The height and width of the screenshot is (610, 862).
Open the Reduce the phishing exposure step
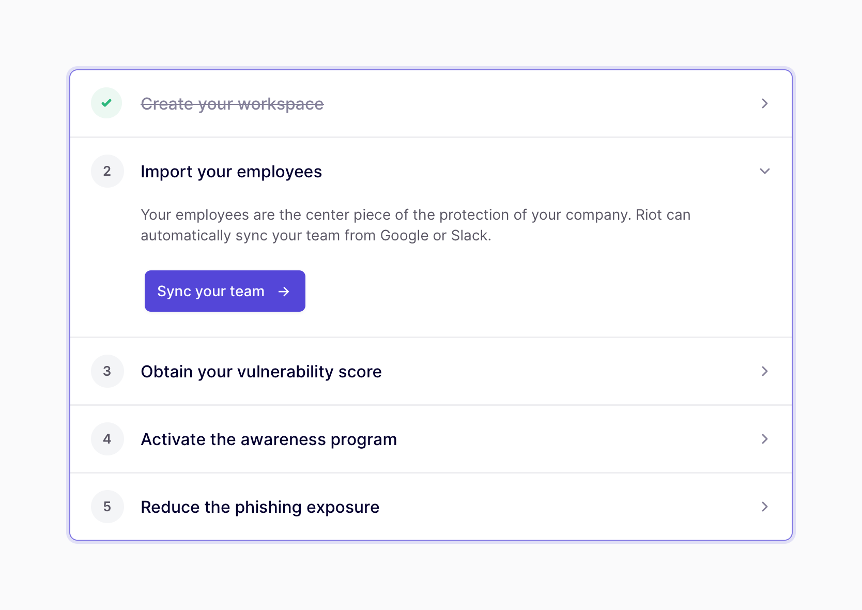point(260,507)
